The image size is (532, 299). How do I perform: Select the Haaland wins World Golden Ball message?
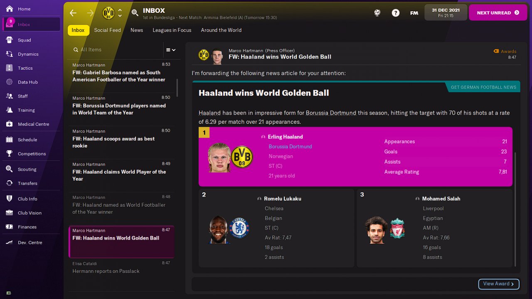tap(121, 242)
